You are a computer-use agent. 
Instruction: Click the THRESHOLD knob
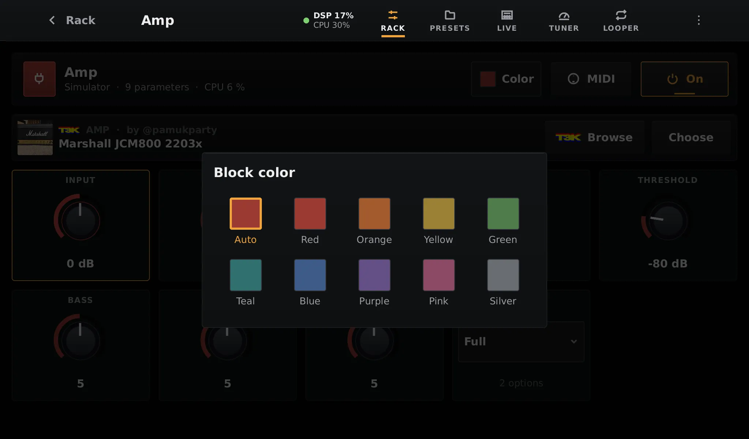click(x=668, y=221)
